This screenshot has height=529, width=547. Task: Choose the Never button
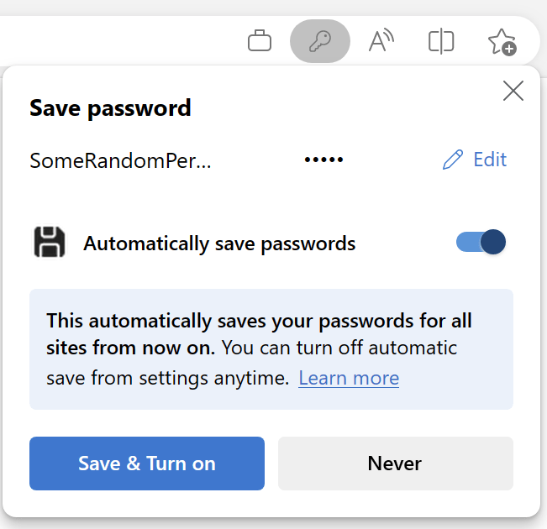[x=395, y=463]
